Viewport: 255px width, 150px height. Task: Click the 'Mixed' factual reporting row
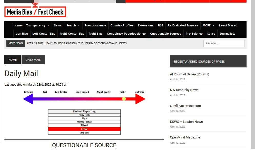click(84, 125)
